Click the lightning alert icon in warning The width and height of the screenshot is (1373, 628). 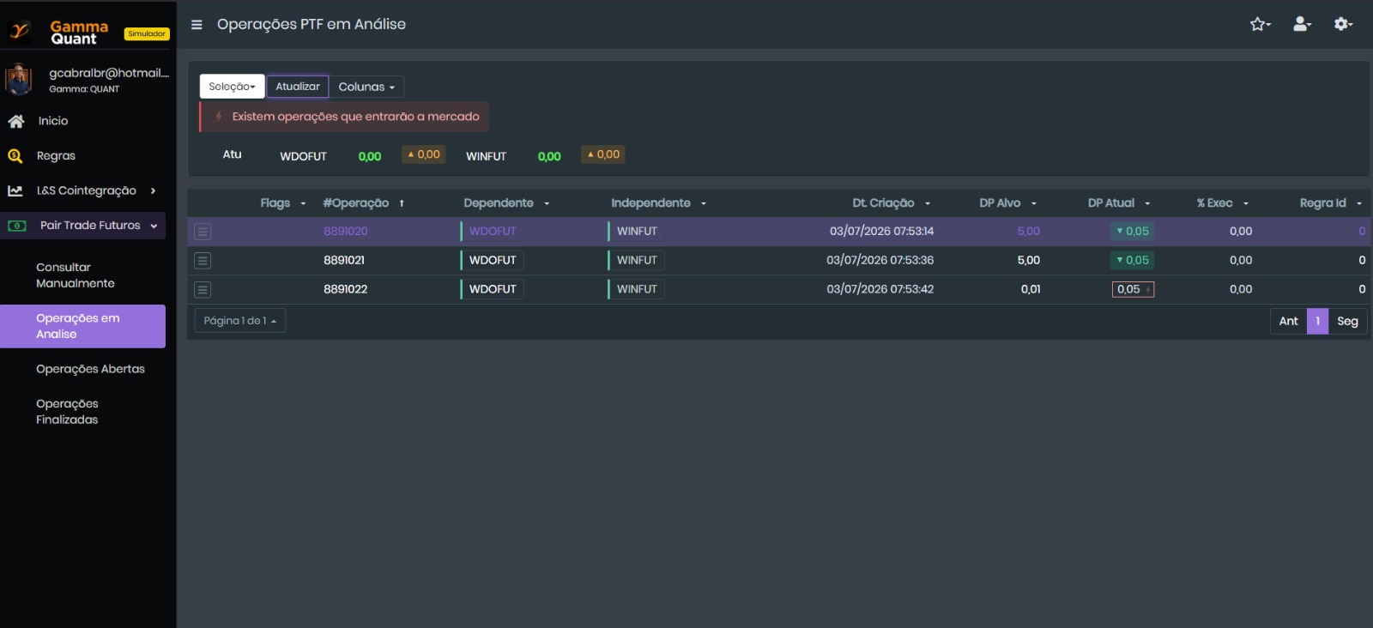click(219, 117)
